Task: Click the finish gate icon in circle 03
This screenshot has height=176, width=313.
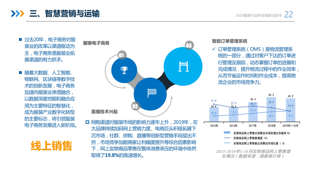Action: point(183,66)
